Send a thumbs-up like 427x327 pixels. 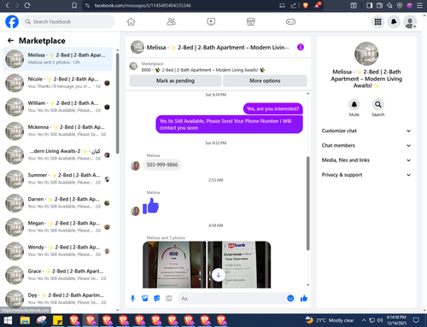point(304,298)
